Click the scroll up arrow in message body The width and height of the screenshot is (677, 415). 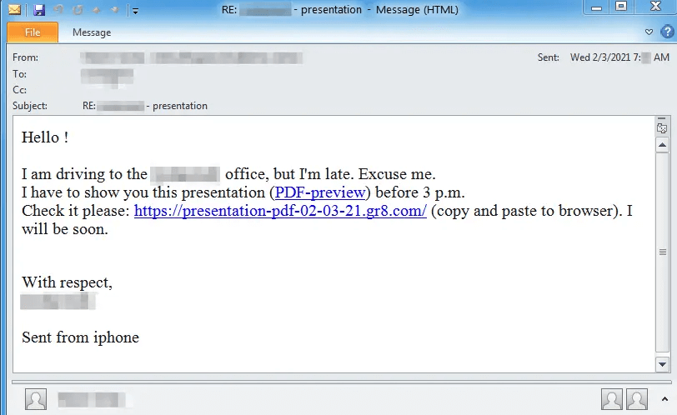[662, 145]
